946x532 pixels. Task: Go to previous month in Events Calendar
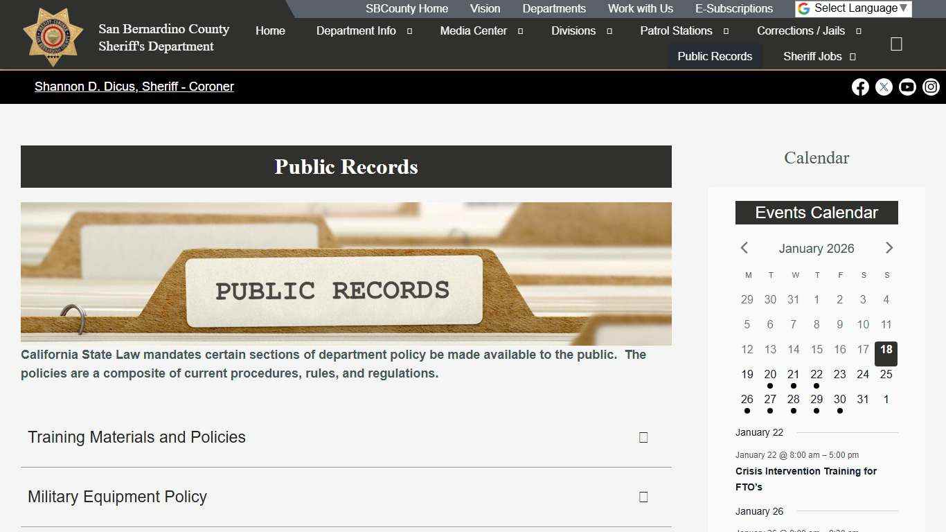(744, 248)
